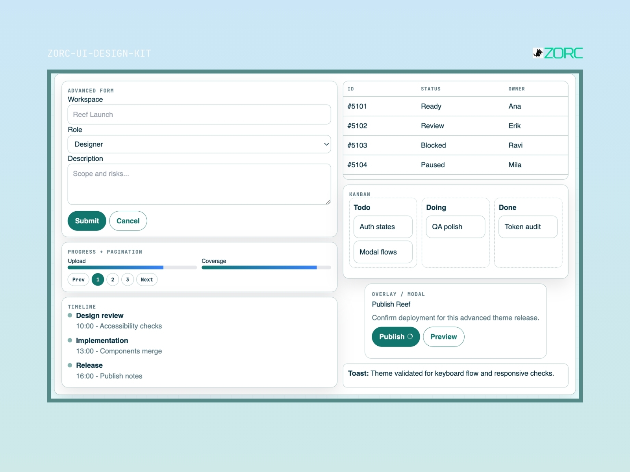Screen dimensions: 630x472
Task: Click the Upload label text
Action: point(77,261)
